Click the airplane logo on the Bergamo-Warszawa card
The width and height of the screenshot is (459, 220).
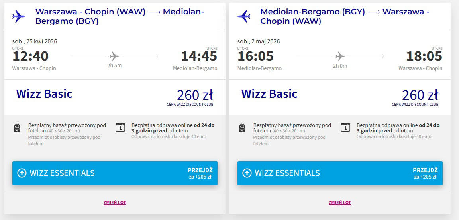pos(243,16)
